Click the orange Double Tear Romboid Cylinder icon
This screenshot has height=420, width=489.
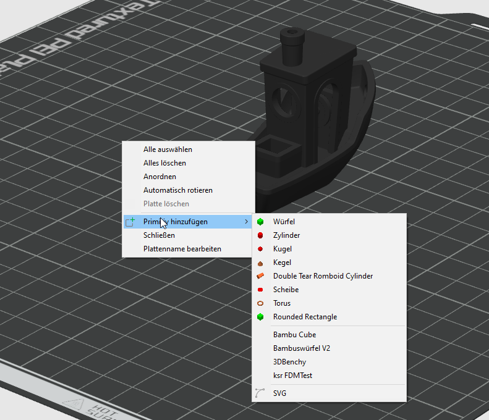point(260,276)
